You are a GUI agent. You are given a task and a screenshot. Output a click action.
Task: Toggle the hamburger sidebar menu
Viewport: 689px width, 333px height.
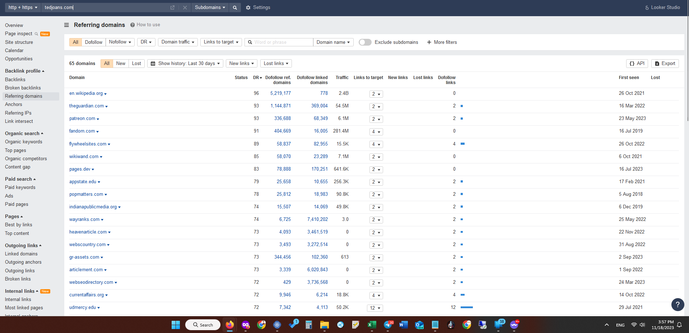66,25
